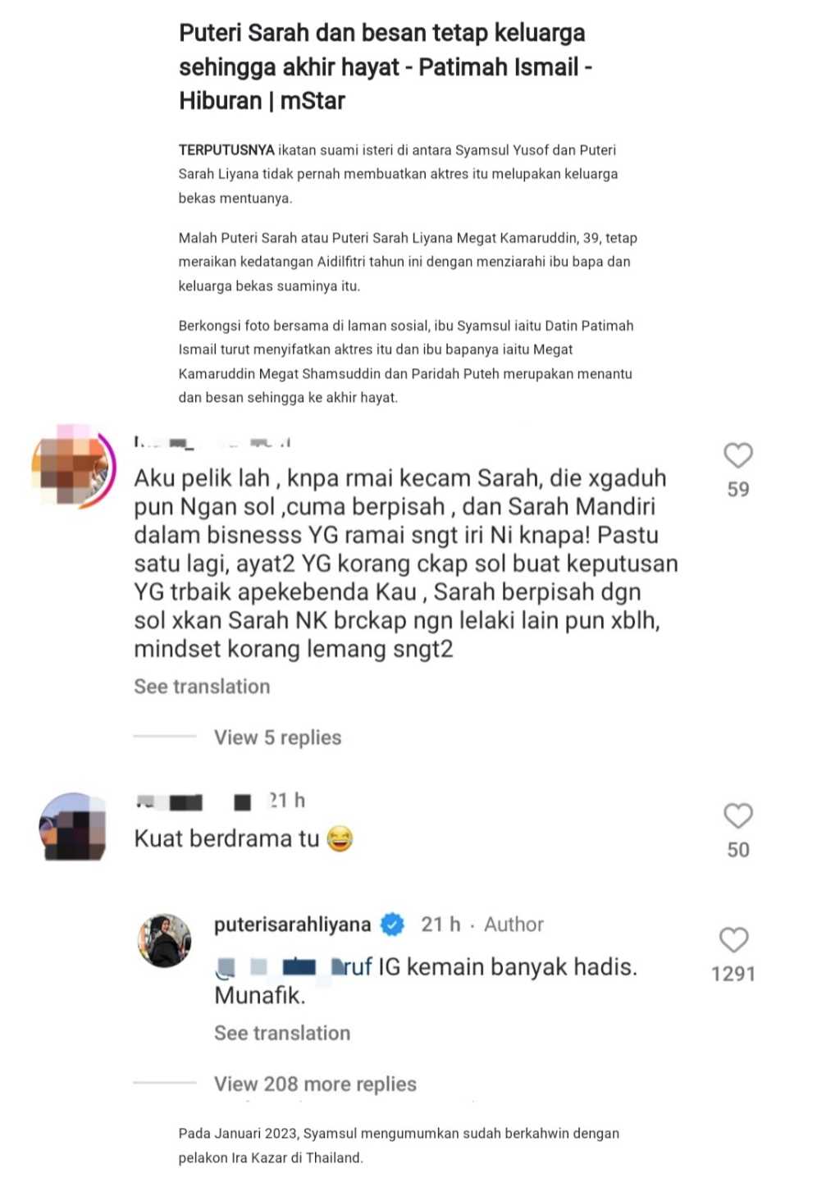Select the 'Author' label beside 21 h
Screen dimensions: 817x1178
[513, 925]
